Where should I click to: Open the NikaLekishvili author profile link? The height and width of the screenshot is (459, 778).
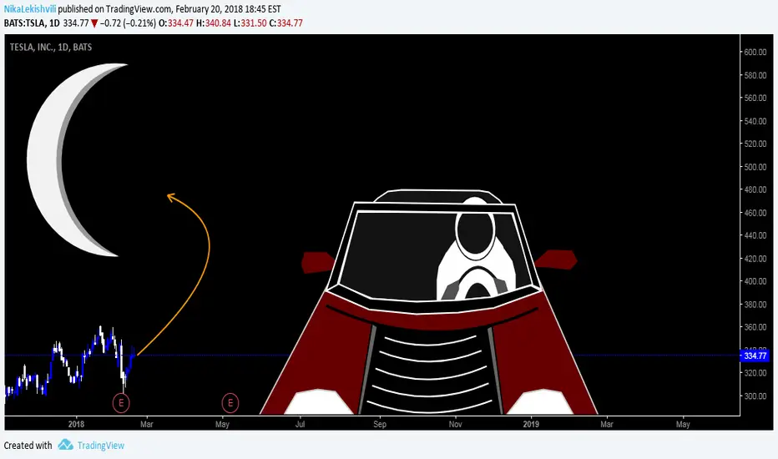pyautogui.click(x=30, y=9)
